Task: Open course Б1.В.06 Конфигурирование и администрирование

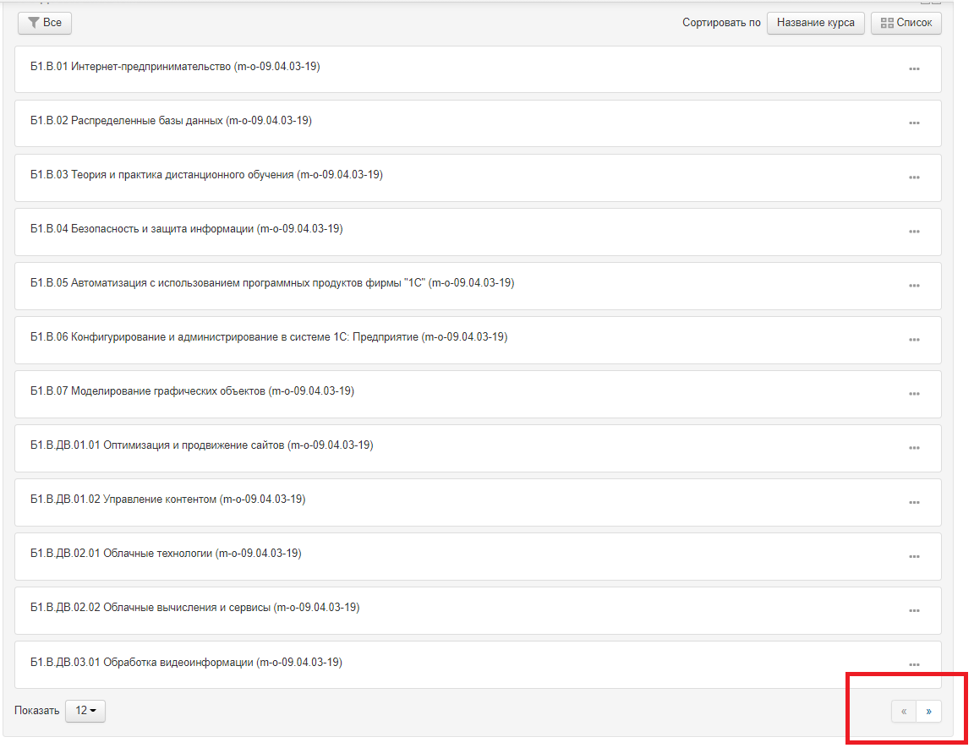Action: pyautogui.click(x=269, y=336)
